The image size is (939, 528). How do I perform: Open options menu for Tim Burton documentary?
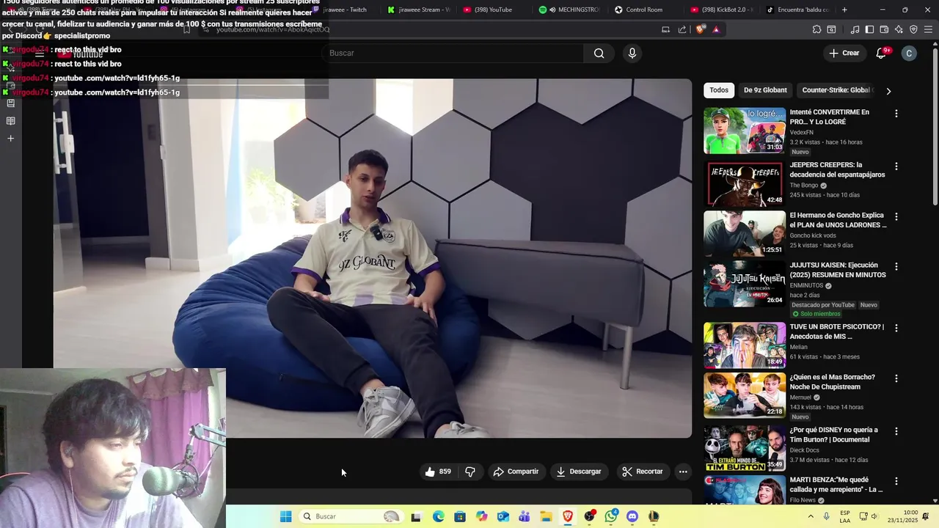pyautogui.click(x=896, y=431)
